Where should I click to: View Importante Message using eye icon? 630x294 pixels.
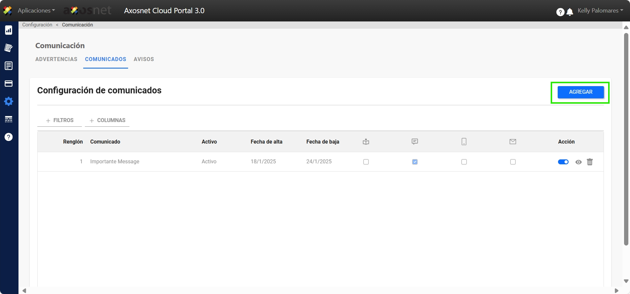(578, 162)
